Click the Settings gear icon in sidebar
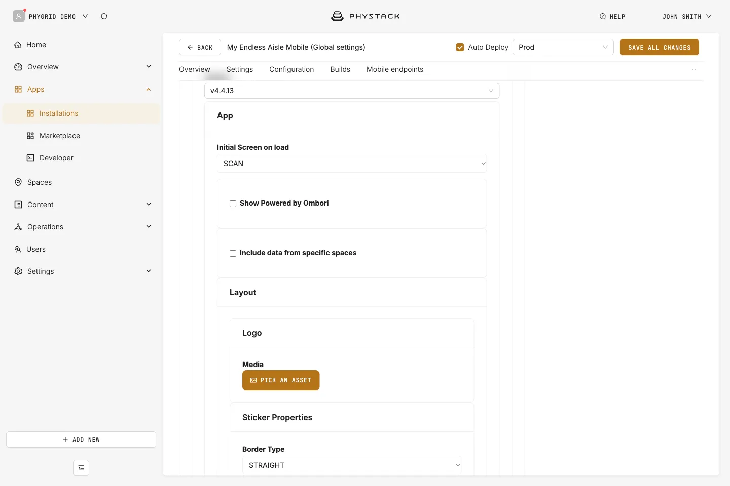Viewport: 730px width, 486px height. click(x=18, y=271)
